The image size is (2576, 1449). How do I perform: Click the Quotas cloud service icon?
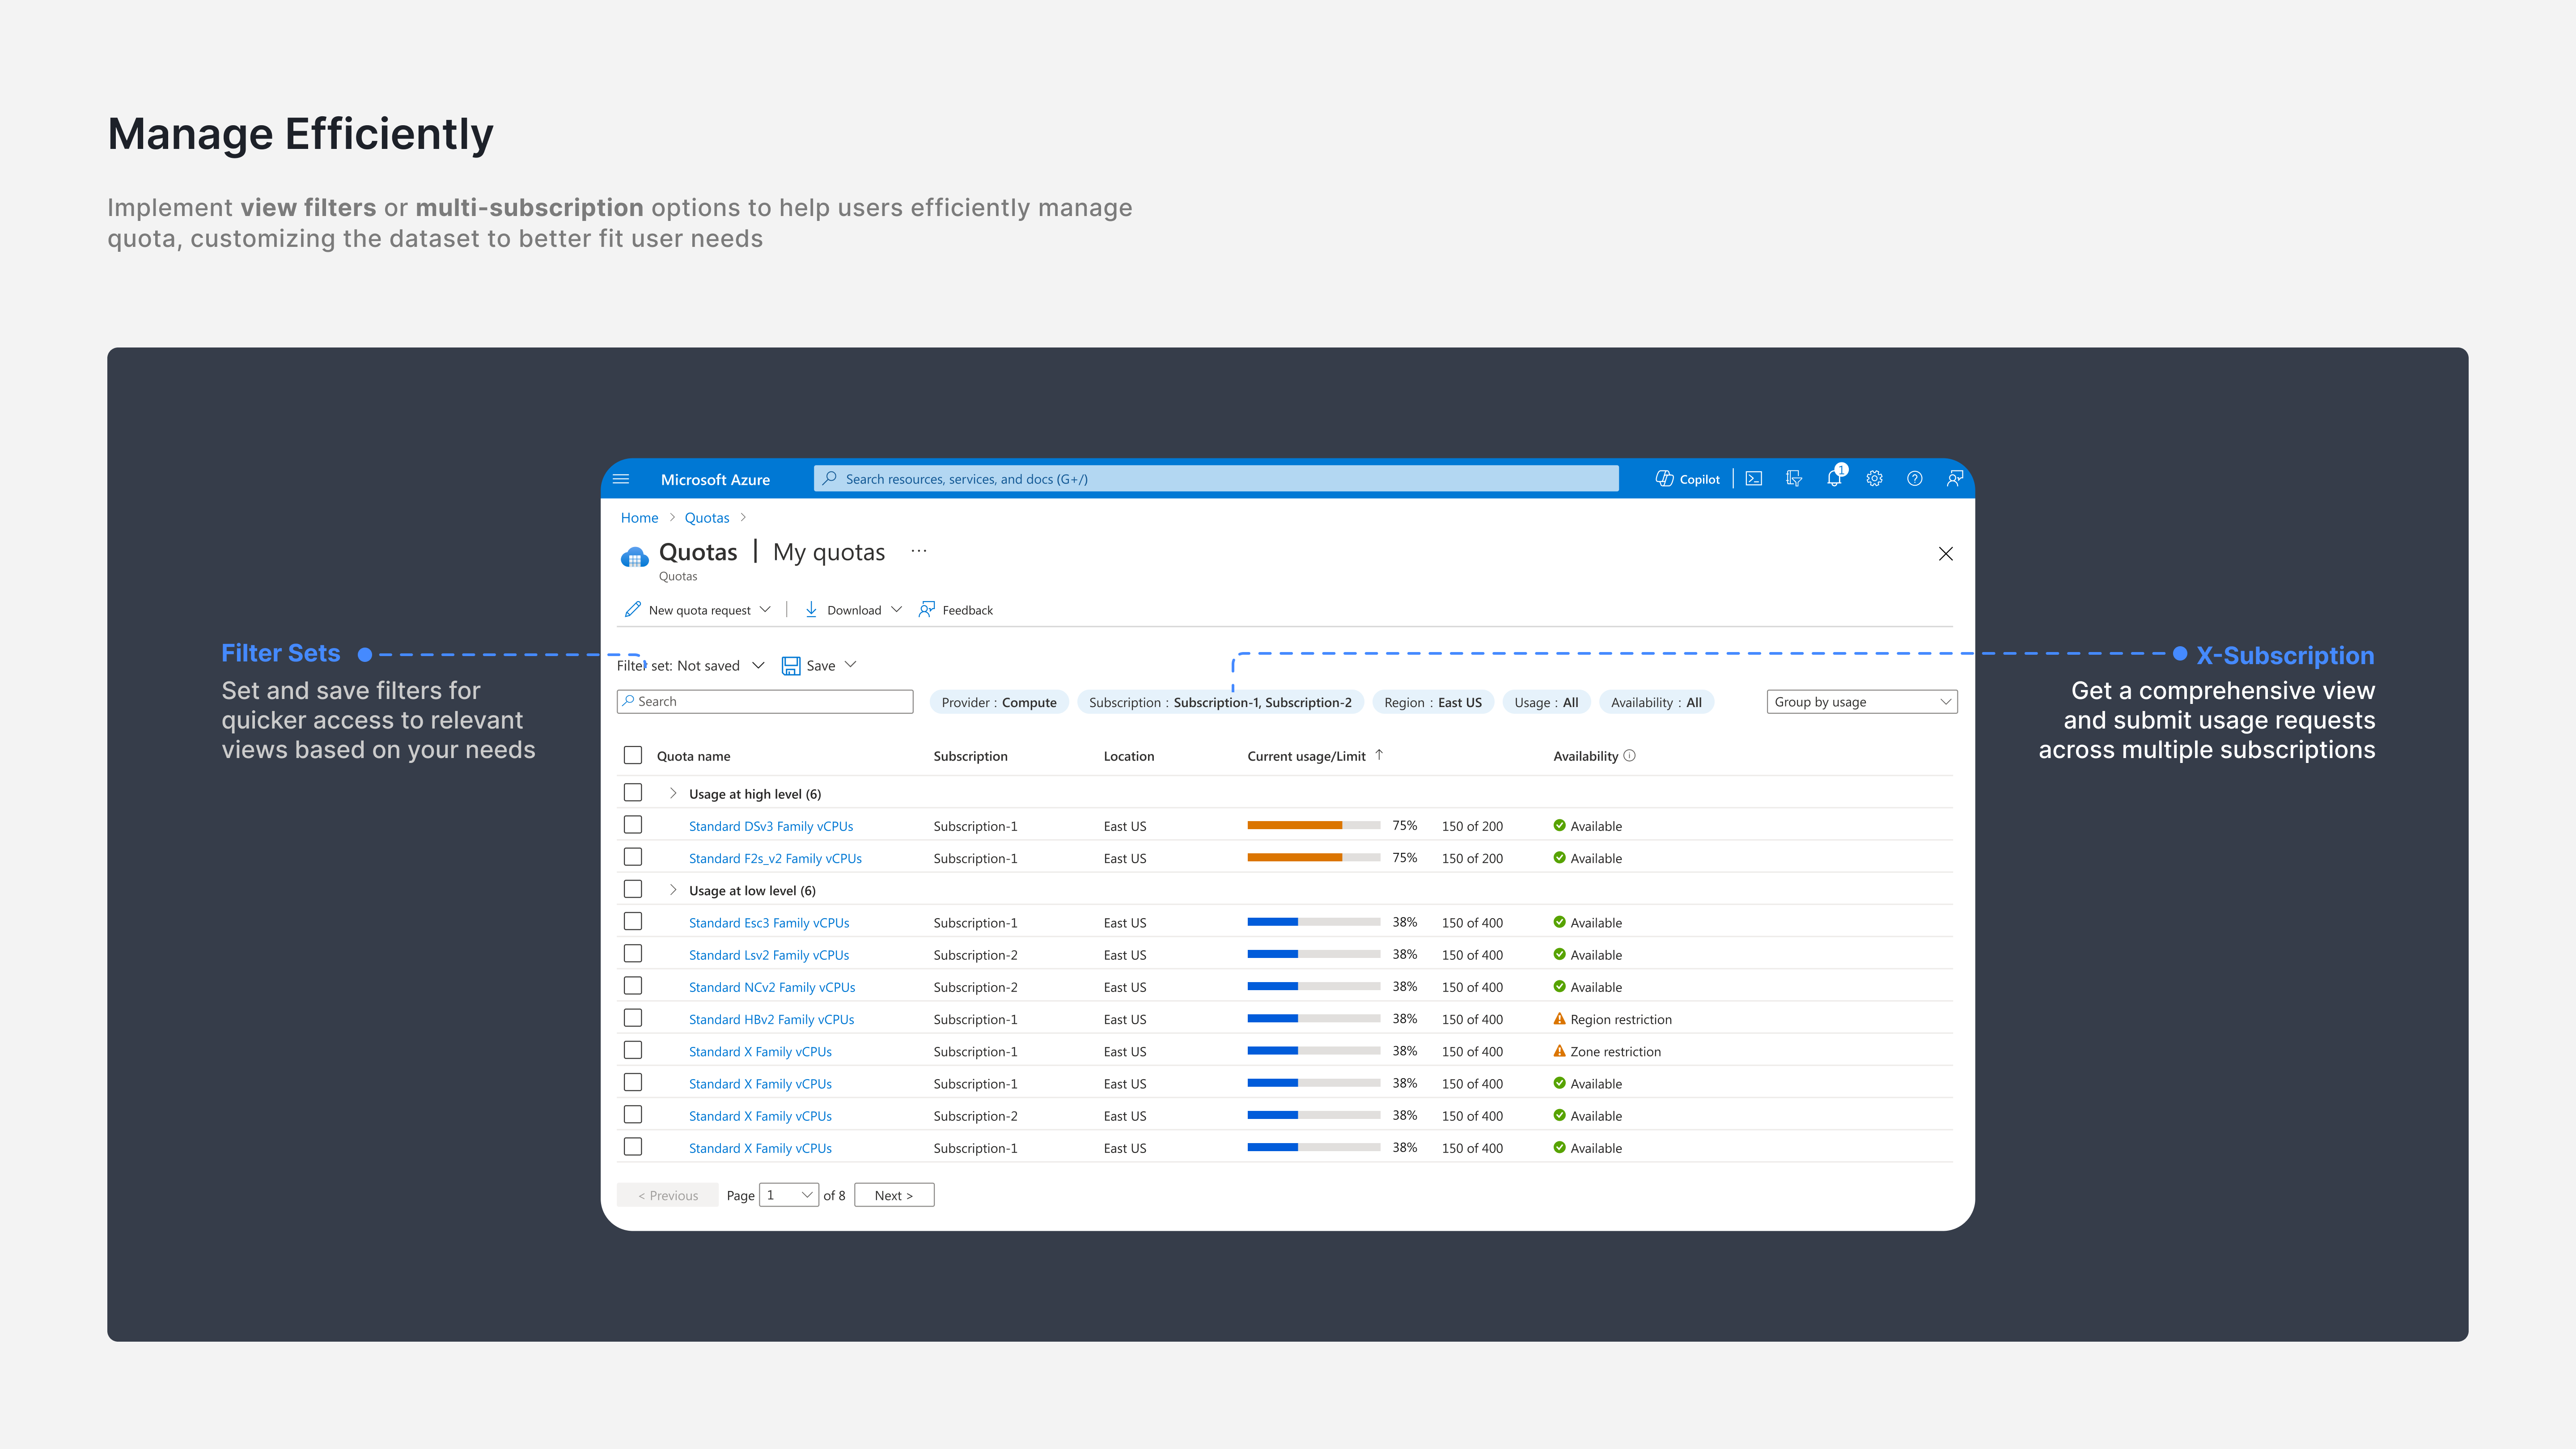pyautogui.click(x=634, y=556)
